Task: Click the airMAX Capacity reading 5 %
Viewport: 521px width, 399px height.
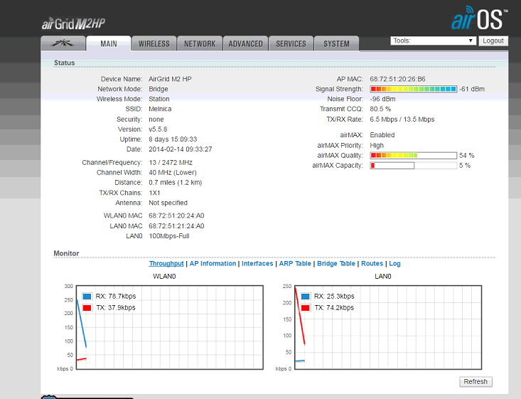Action: [465, 165]
